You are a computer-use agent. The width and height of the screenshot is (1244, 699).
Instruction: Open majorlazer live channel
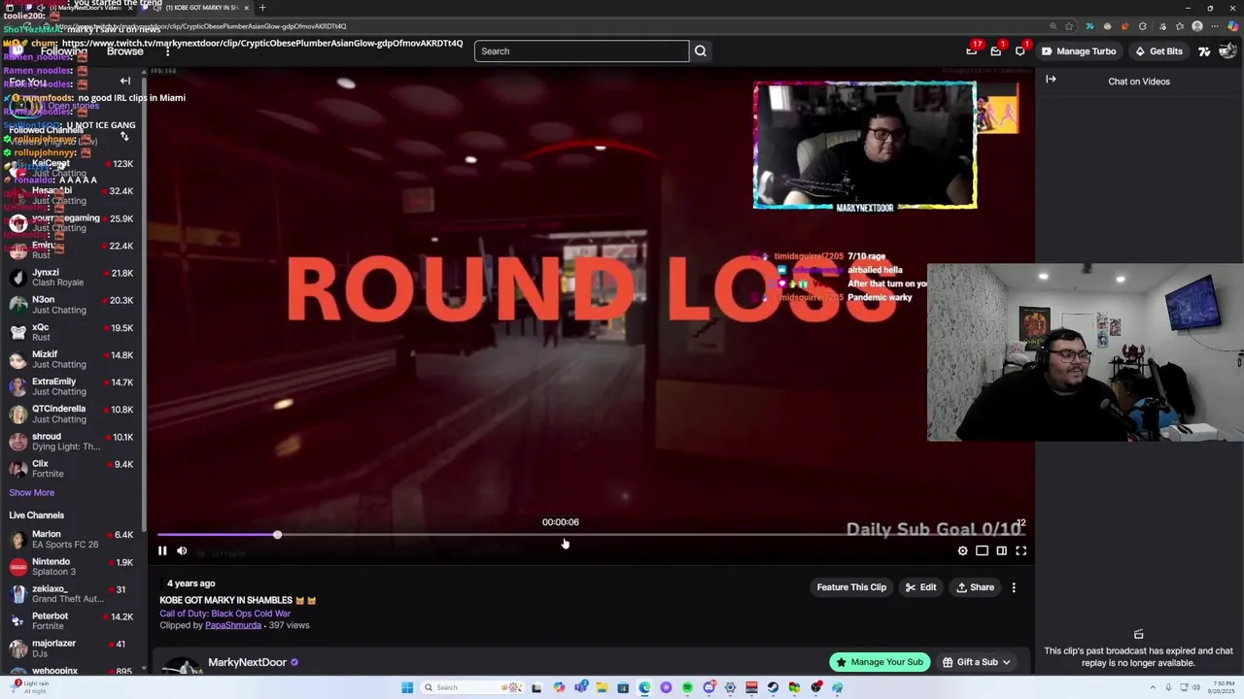pyautogui.click(x=73, y=648)
